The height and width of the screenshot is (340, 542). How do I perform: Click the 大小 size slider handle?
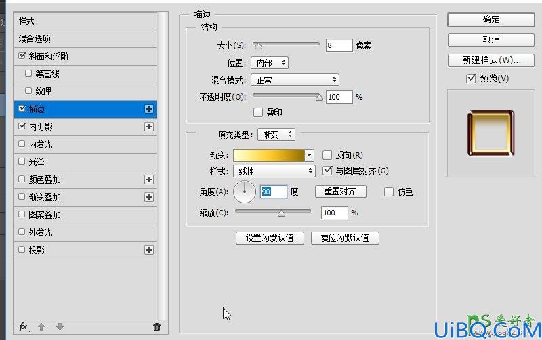(x=257, y=45)
